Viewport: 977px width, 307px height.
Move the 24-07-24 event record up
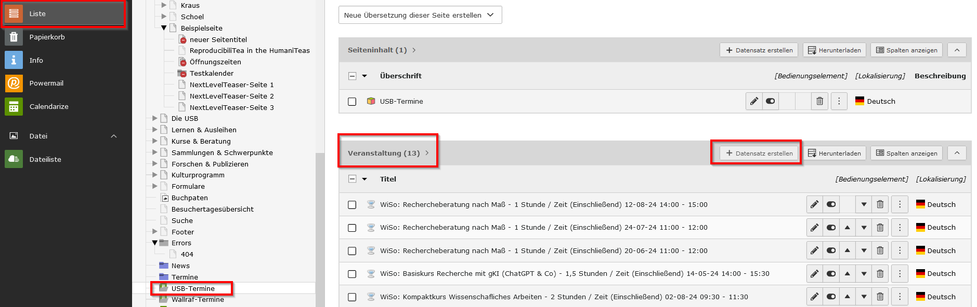click(848, 228)
